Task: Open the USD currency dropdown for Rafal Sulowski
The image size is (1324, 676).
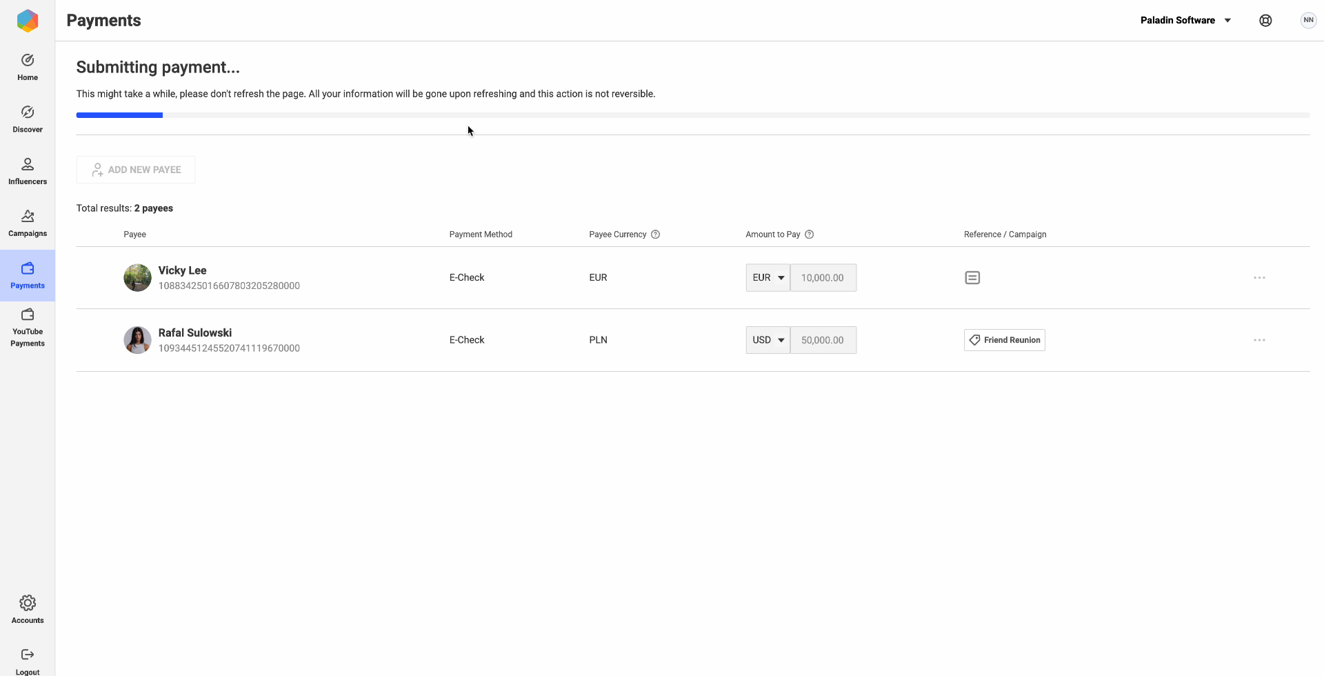Action: pos(768,340)
